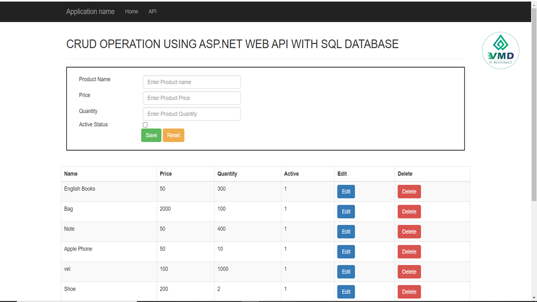The image size is (537, 302).
Task: Delete the Note row
Action: (x=409, y=232)
